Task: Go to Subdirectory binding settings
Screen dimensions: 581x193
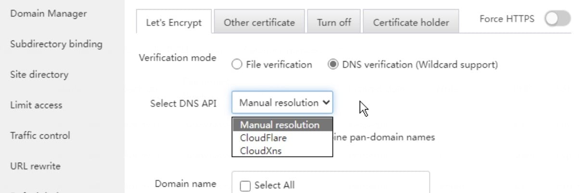Action: 56,44
